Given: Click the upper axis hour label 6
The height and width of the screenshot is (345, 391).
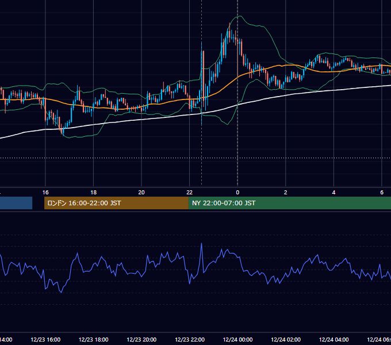Looking at the screenshot, I should pyautogui.click(x=382, y=192).
